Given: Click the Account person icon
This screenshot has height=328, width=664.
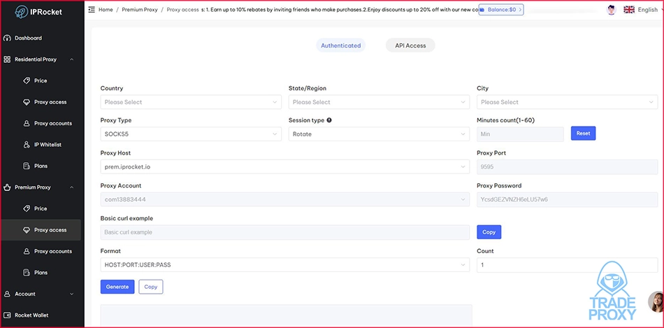Looking at the screenshot, I should tap(7, 294).
